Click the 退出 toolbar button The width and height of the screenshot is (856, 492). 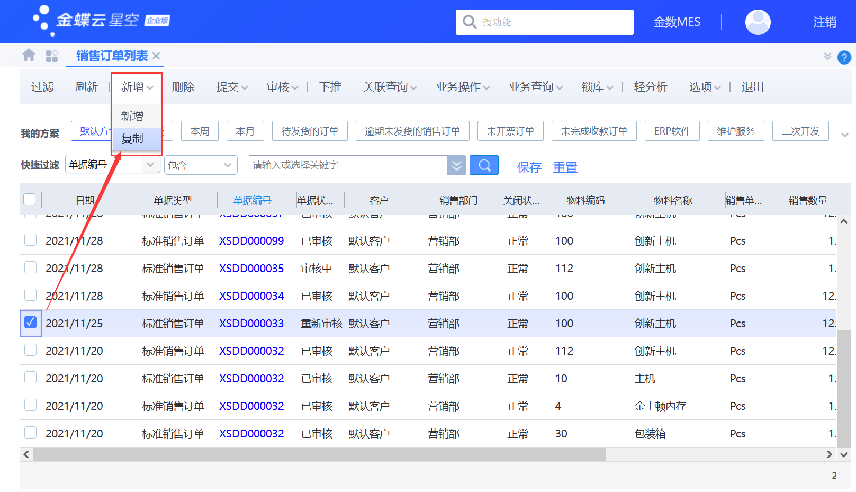pyautogui.click(x=753, y=87)
